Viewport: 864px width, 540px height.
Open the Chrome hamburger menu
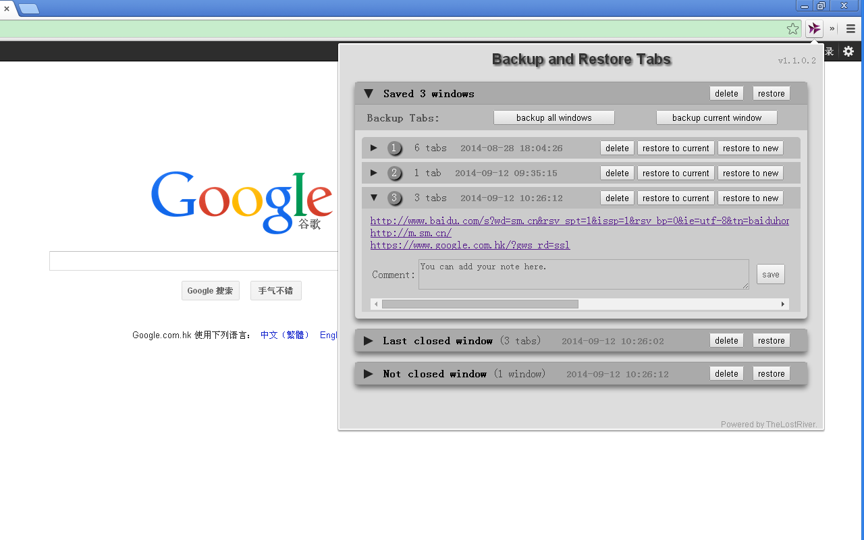click(x=851, y=28)
